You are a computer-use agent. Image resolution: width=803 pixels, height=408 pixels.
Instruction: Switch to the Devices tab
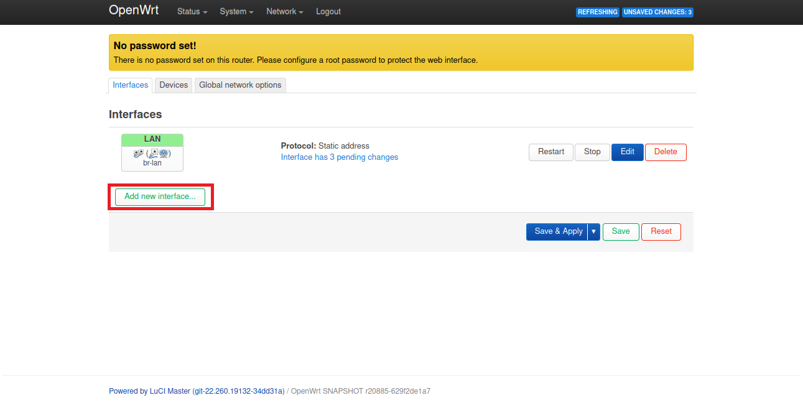coord(174,85)
